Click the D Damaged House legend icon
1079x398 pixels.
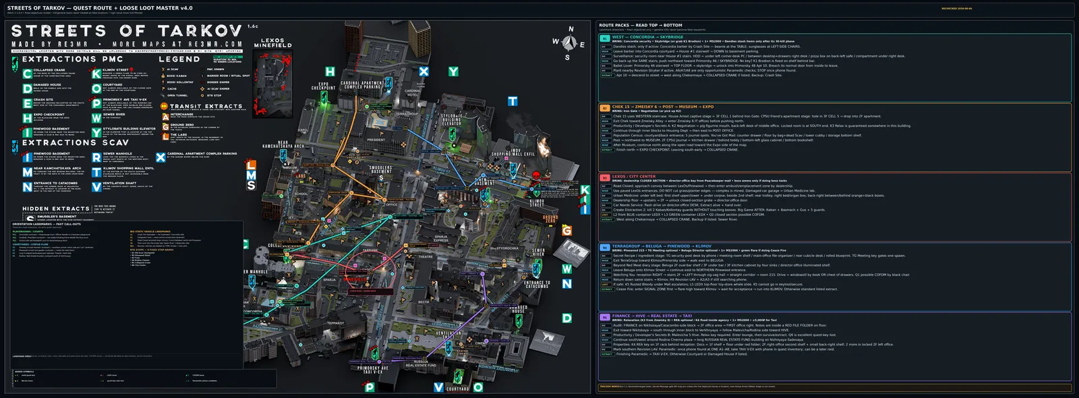click(27, 88)
